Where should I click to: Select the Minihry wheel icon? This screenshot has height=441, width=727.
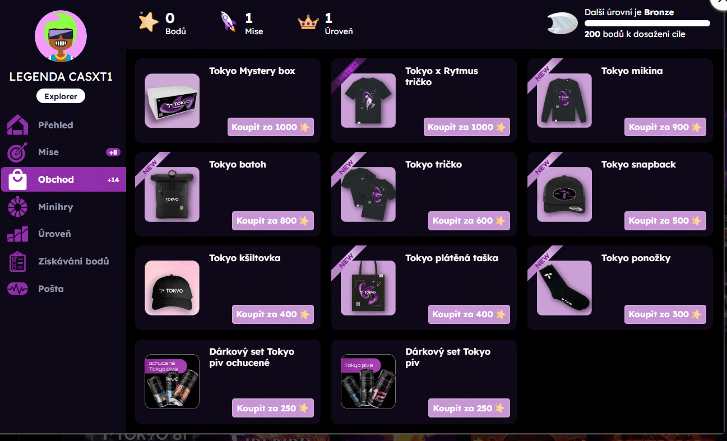click(17, 207)
